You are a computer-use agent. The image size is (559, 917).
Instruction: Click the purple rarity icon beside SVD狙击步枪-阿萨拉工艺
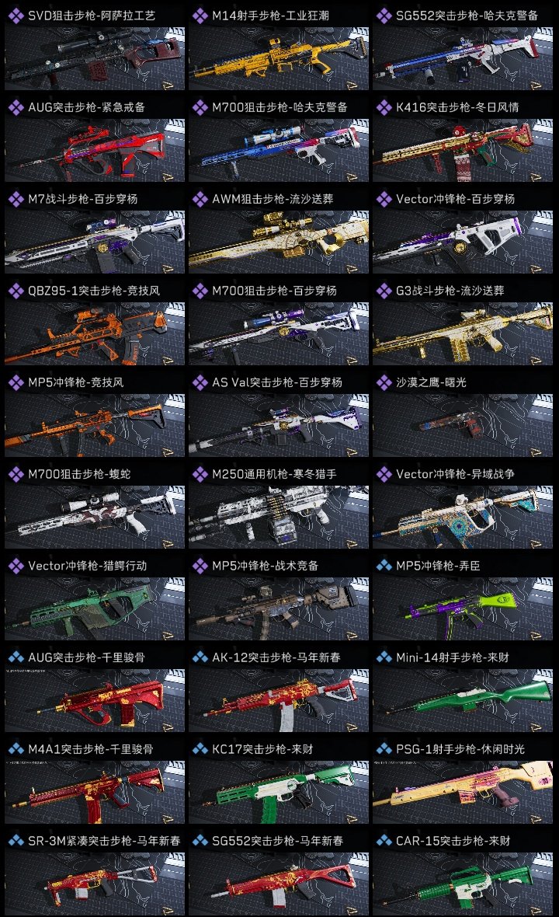pyautogui.click(x=16, y=16)
